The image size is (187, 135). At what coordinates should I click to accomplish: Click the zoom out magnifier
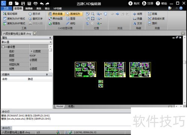98,19
